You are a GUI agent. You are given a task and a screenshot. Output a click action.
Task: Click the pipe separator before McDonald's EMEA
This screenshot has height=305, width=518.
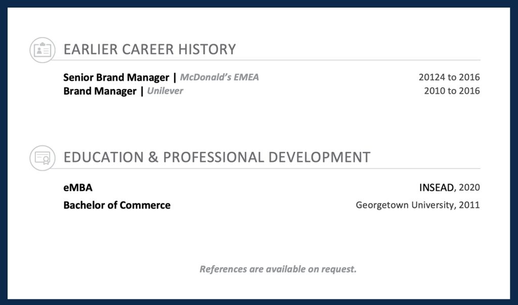(x=175, y=77)
